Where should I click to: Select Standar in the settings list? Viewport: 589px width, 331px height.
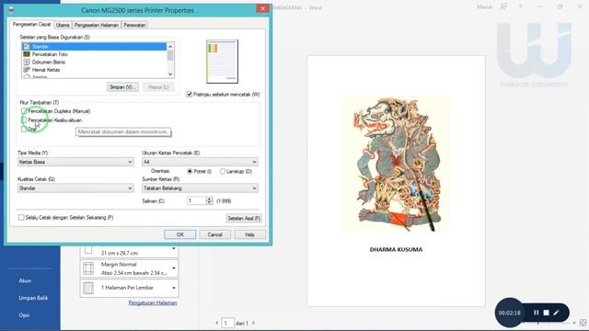[x=94, y=47]
